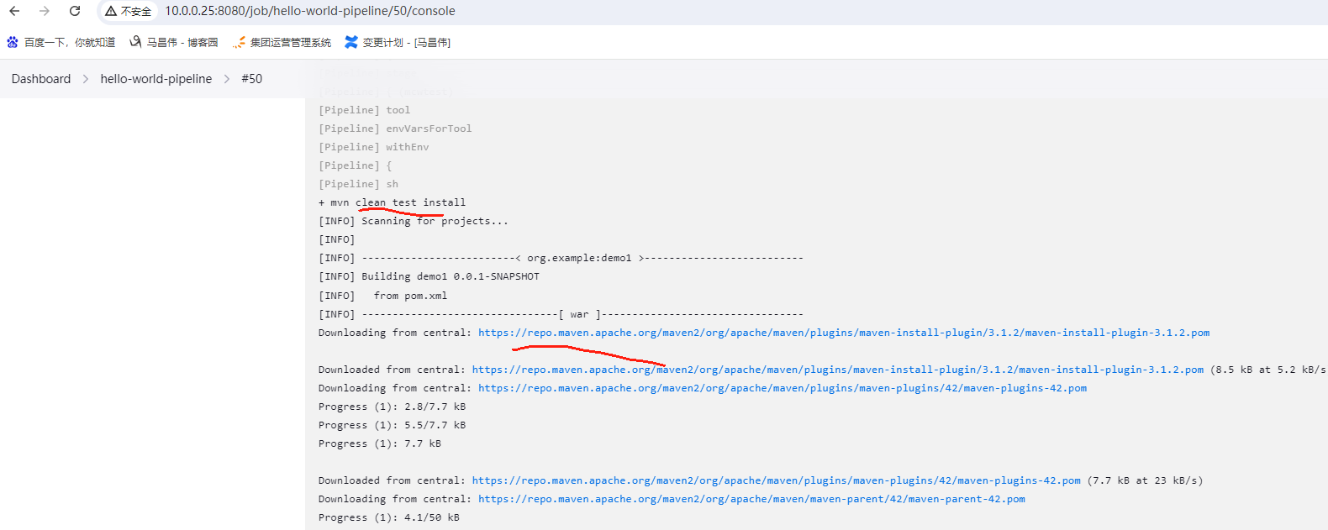Viewport: 1328px width, 530px height.
Task: Click 'Building demo1 0.0.1-SNAPSHOT' line
Action: [429, 276]
